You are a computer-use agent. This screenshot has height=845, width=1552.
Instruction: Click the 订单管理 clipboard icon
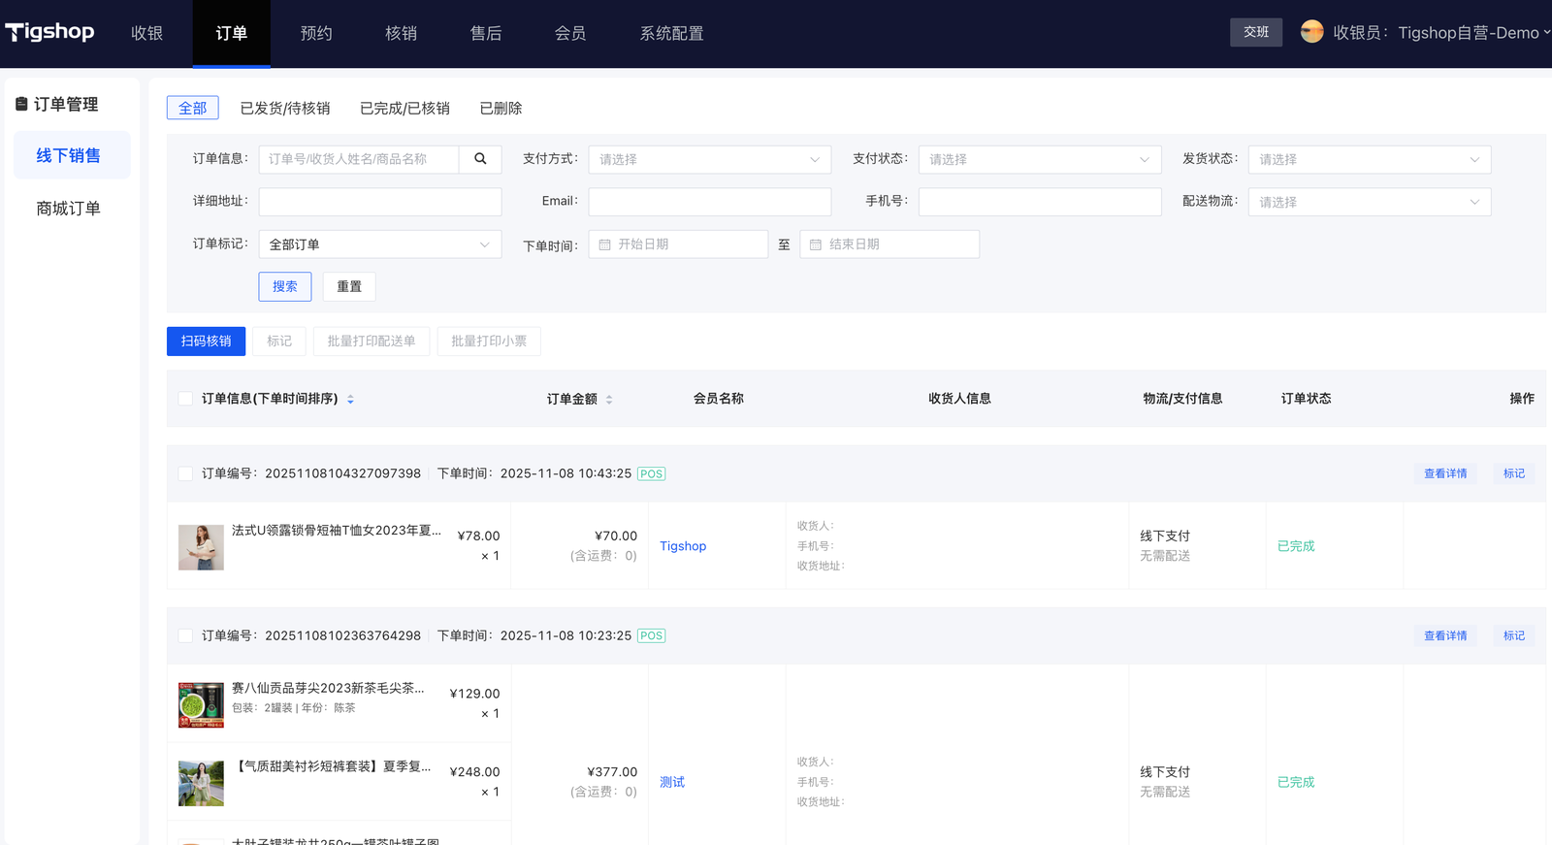[x=21, y=104]
